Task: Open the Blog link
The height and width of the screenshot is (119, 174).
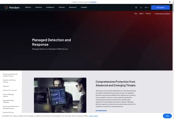Action: [x=136, y=13]
